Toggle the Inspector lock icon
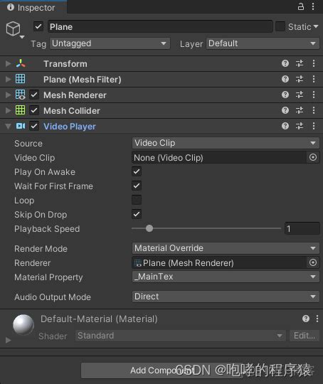 tap(301, 6)
